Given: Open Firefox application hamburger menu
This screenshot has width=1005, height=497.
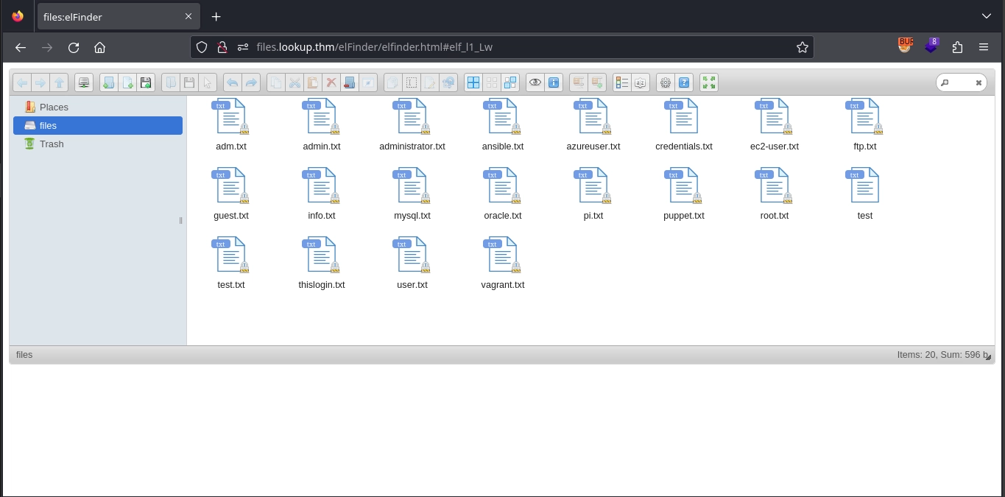Looking at the screenshot, I should click(x=984, y=47).
